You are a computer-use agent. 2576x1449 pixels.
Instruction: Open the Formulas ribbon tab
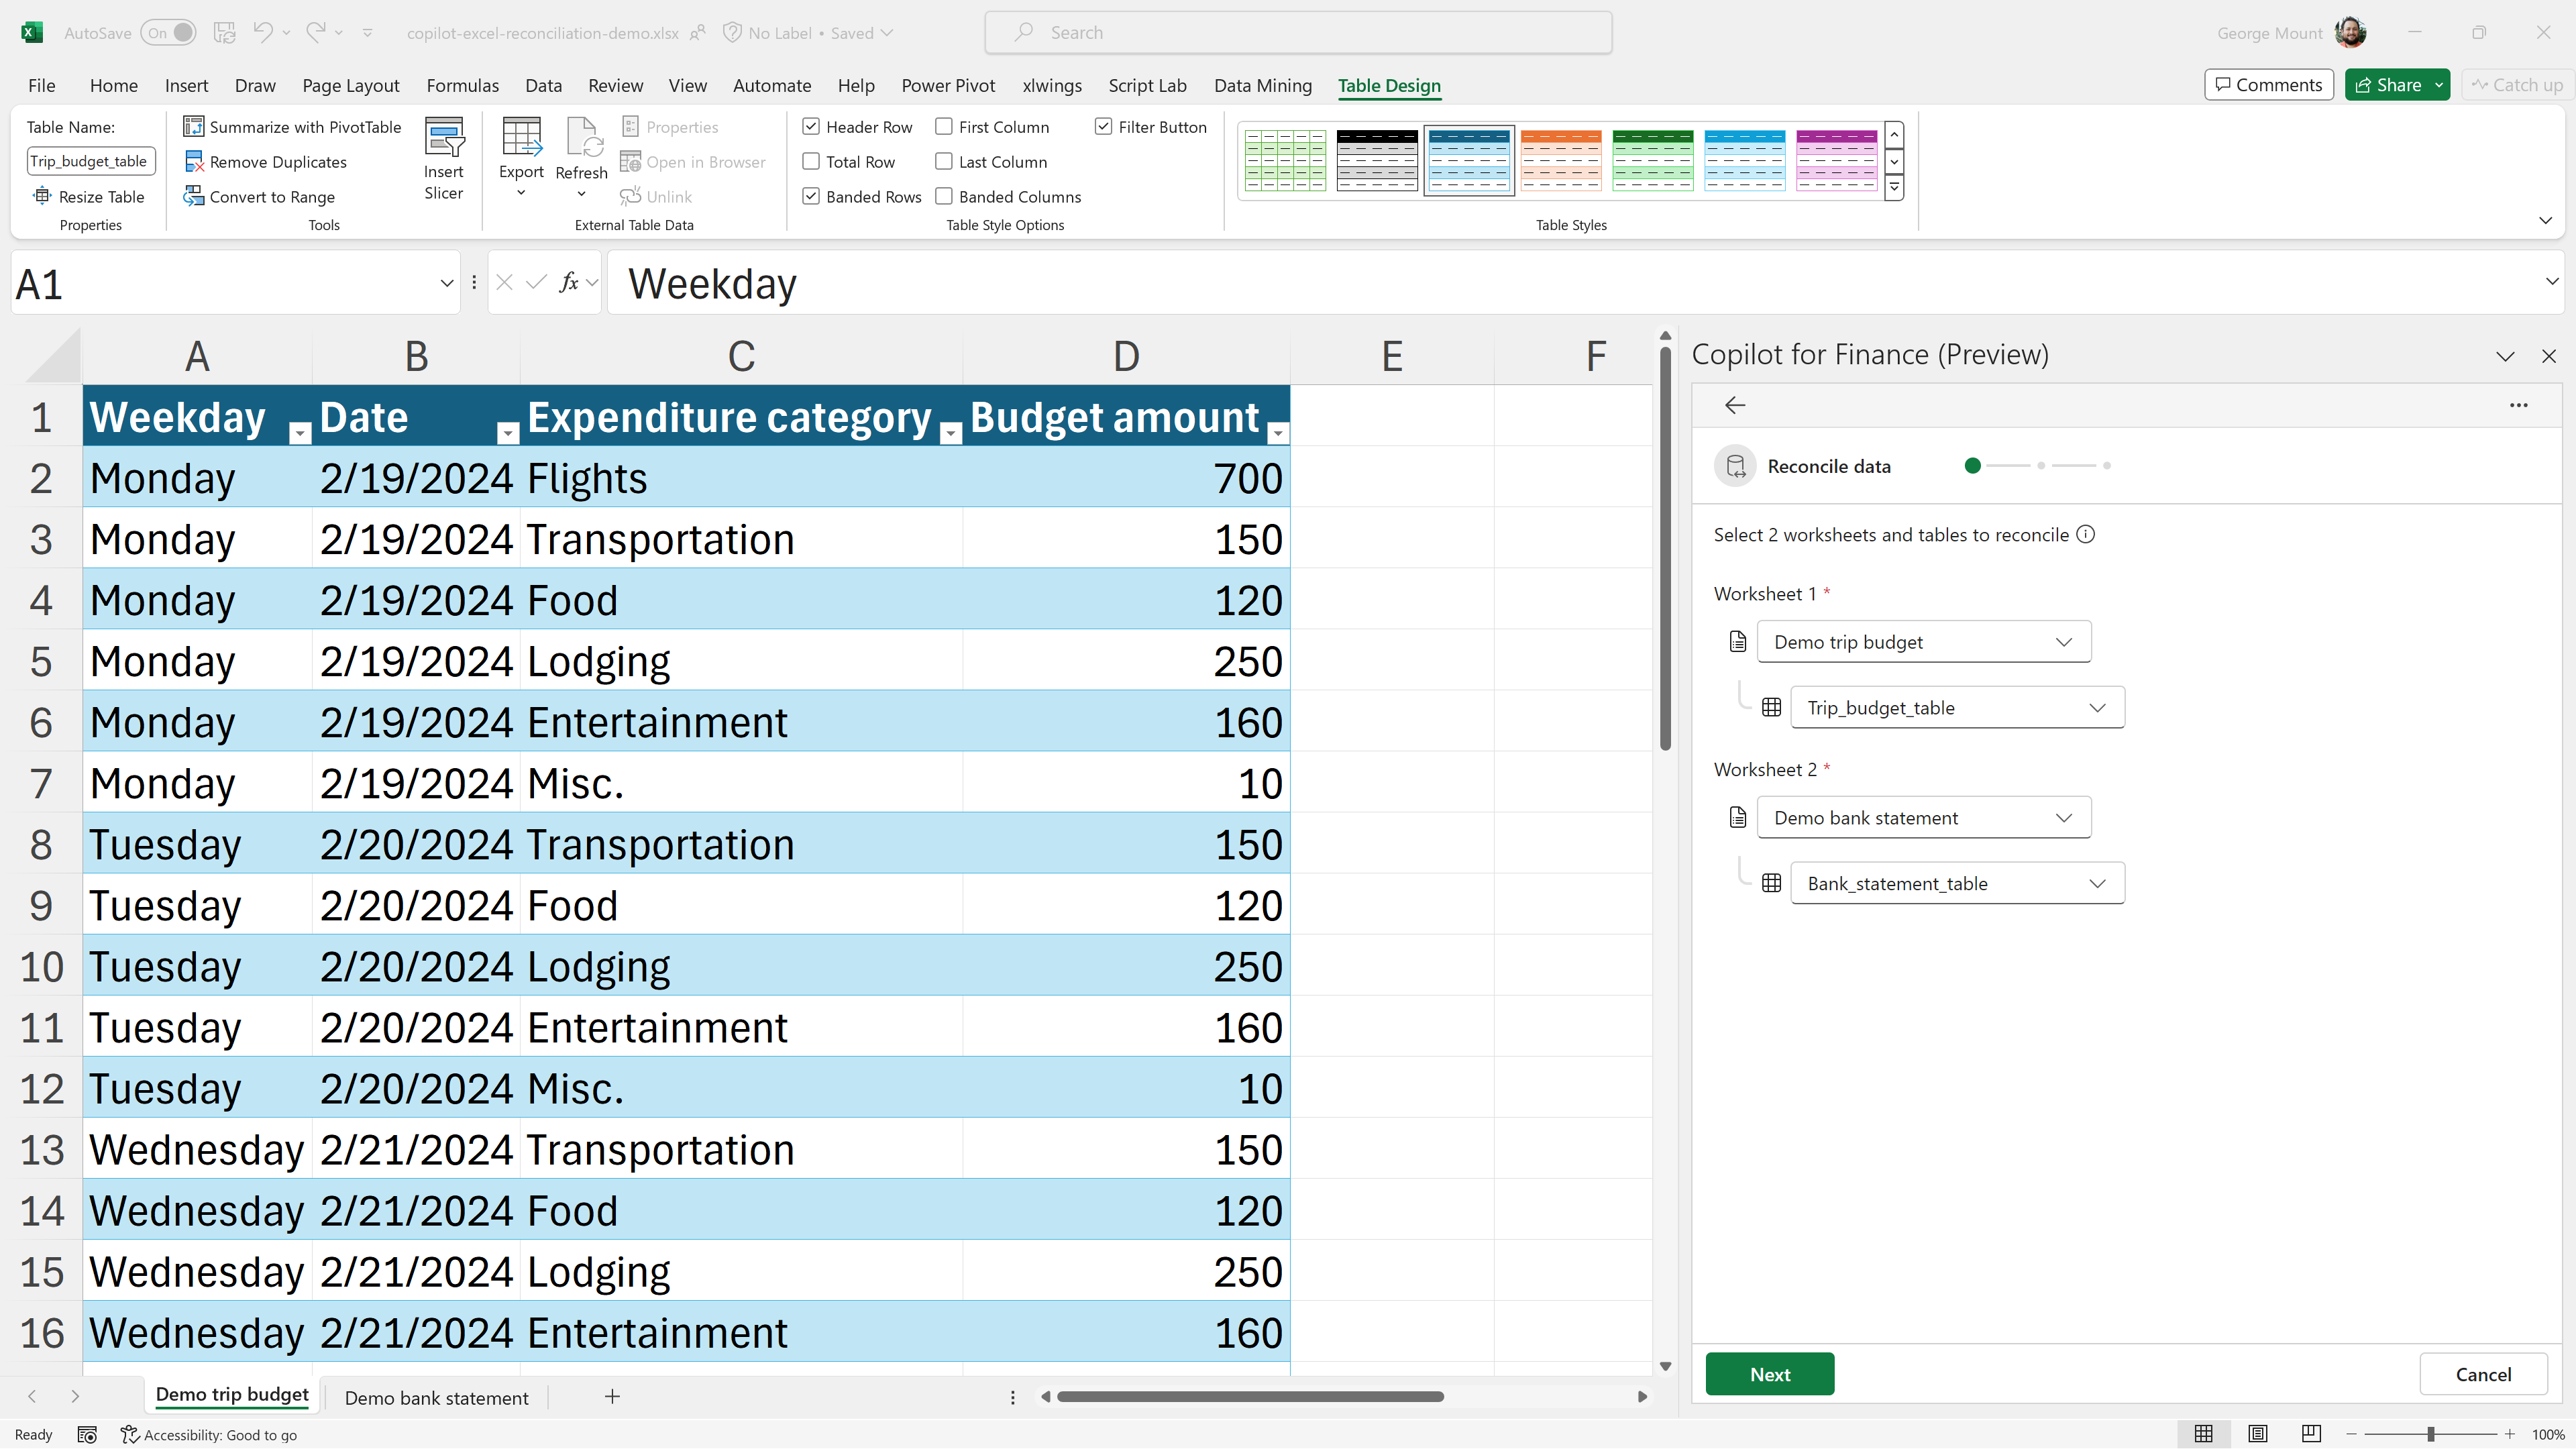coord(462,86)
